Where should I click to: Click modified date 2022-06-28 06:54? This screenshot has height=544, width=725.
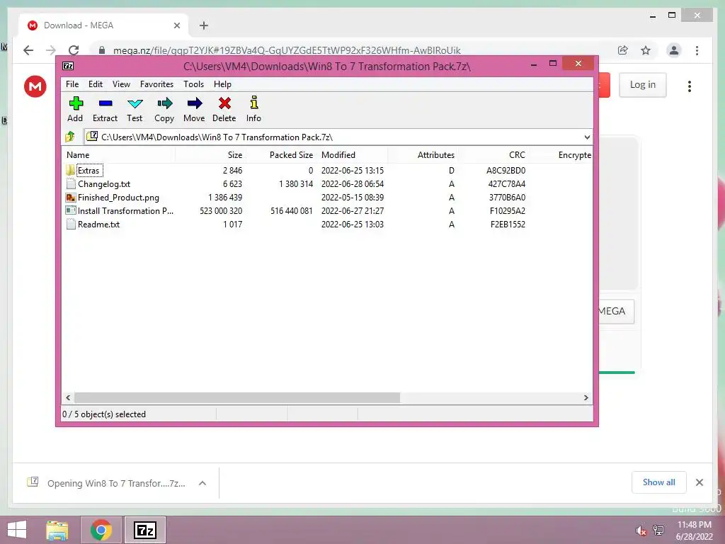click(353, 184)
